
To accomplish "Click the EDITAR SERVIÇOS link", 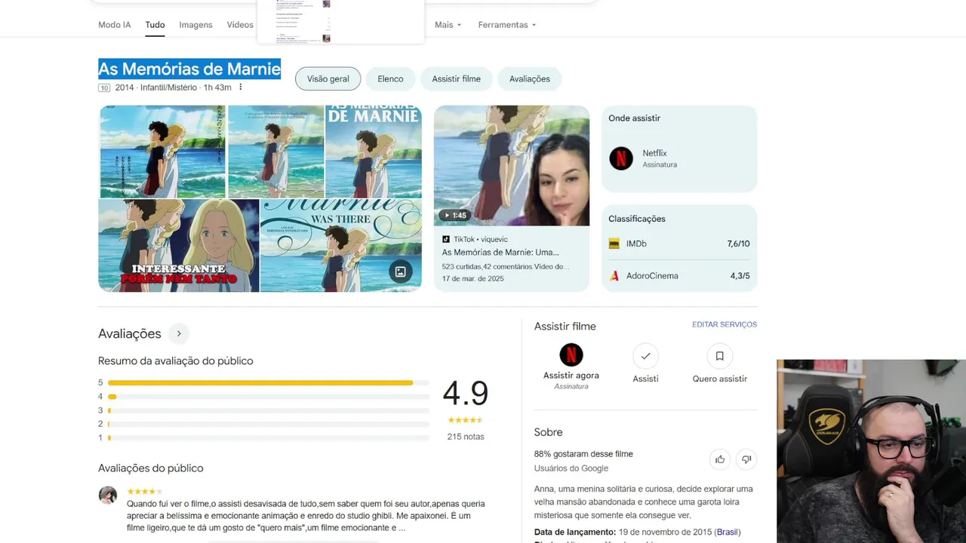I will click(x=724, y=324).
